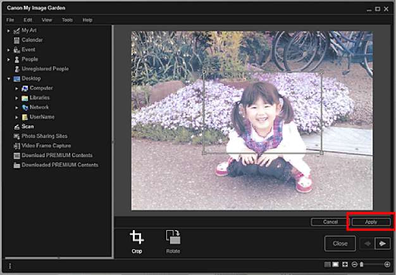Click the zoom out minus icon
Image resolution: width=396 pixels, height=275 pixels.
[x=354, y=264]
